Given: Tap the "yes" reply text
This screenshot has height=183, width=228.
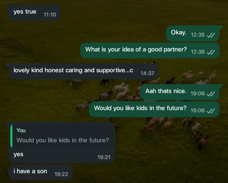Looking at the screenshot, I should click(x=18, y=155).
